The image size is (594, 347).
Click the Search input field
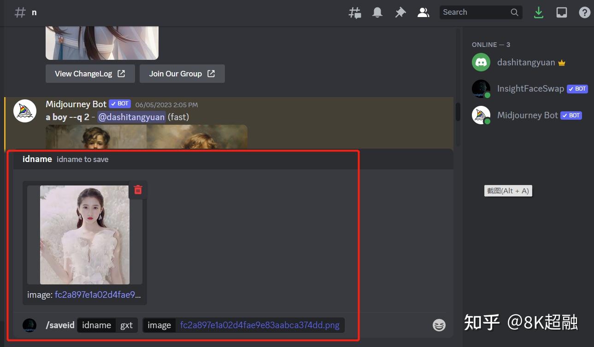coord(481,12)
